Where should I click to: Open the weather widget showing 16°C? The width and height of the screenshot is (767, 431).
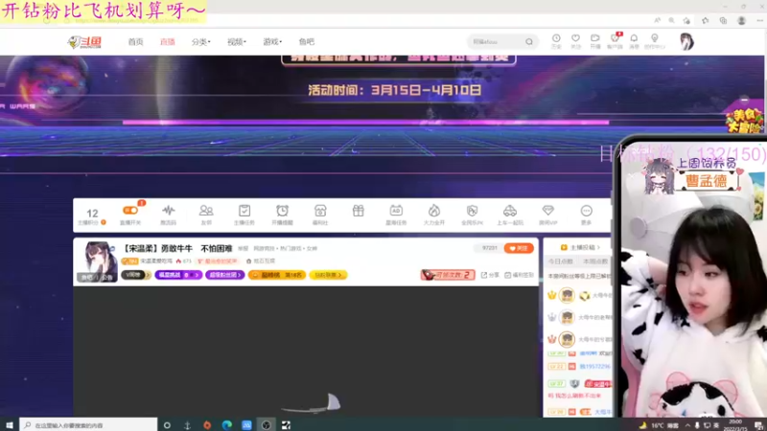click(659, 425)
